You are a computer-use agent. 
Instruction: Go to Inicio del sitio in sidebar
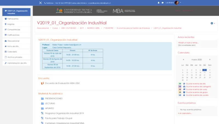(16, 46)
